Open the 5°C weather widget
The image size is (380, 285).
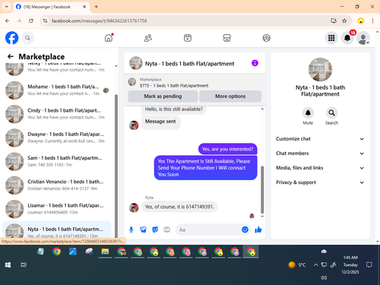click(297, 265)
